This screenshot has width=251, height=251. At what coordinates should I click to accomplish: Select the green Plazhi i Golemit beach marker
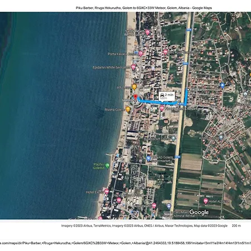107,166
